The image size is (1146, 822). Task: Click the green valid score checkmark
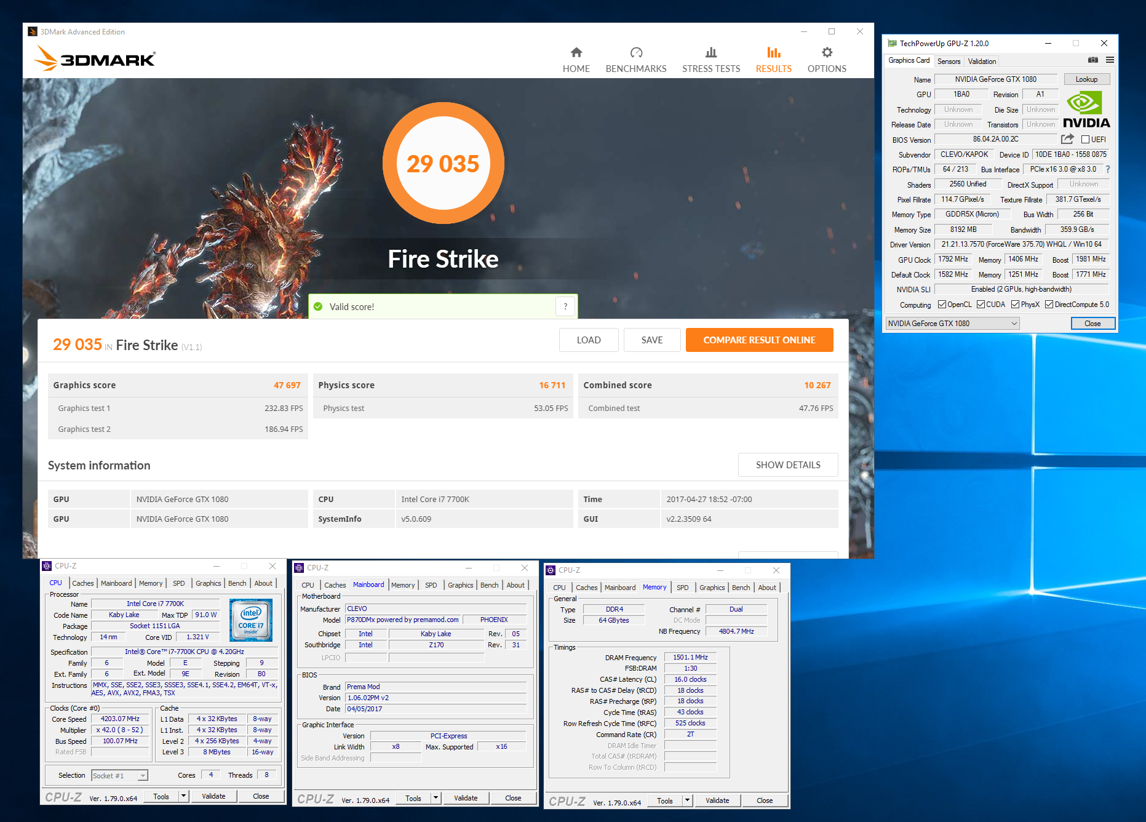(x=318, y=306)
